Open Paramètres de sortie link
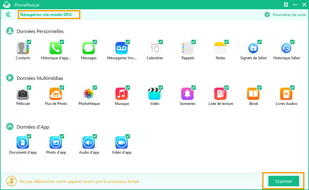The height and width of the screenshot is (190, 309). pyautogui.click(x=289, y=15)
